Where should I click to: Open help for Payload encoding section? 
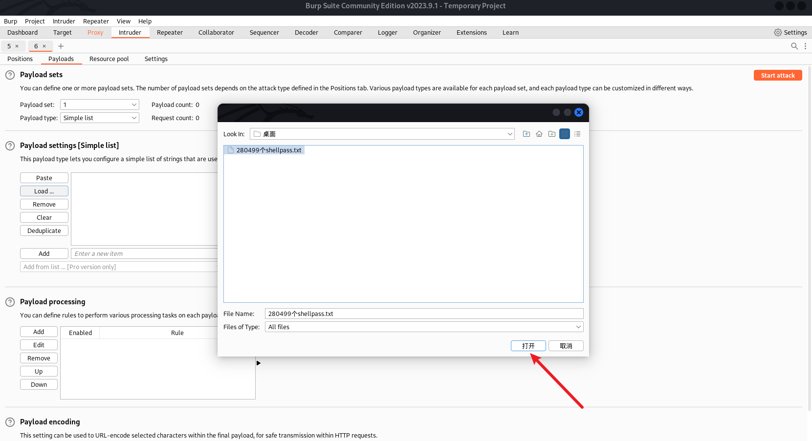coord(10,422)
